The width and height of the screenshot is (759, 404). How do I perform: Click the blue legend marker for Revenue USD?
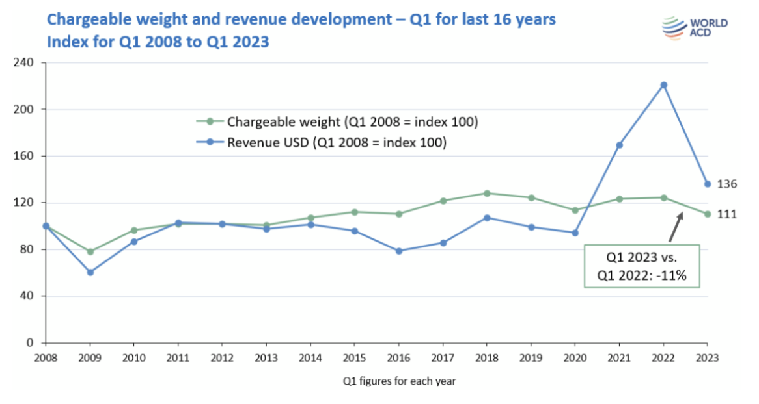tap(210, 142)
